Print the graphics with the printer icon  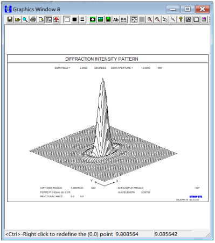33,19
